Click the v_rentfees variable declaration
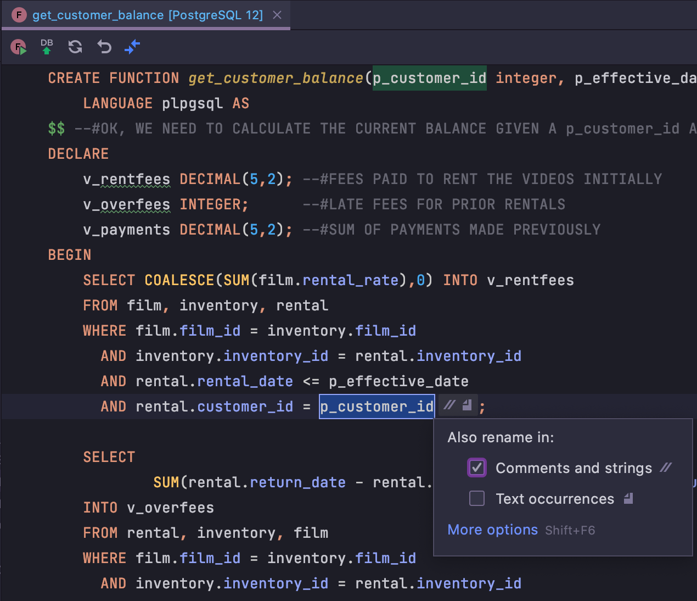The image size is (697, 601). 127,179
